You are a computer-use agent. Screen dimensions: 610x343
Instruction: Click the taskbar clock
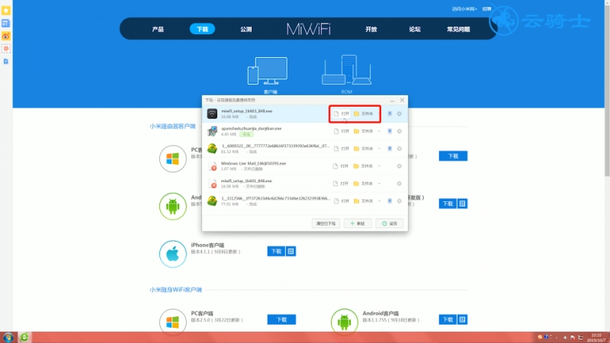(596, 338)
